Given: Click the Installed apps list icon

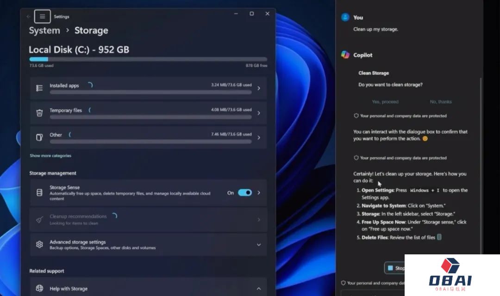Looking at the screenshot, I should pos(39,88).
